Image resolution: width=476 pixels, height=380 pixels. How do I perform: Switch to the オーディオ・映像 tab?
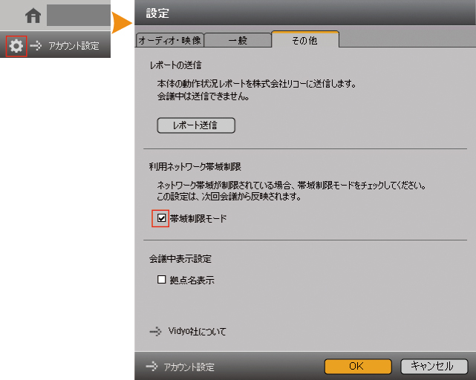tap(170, 41)
